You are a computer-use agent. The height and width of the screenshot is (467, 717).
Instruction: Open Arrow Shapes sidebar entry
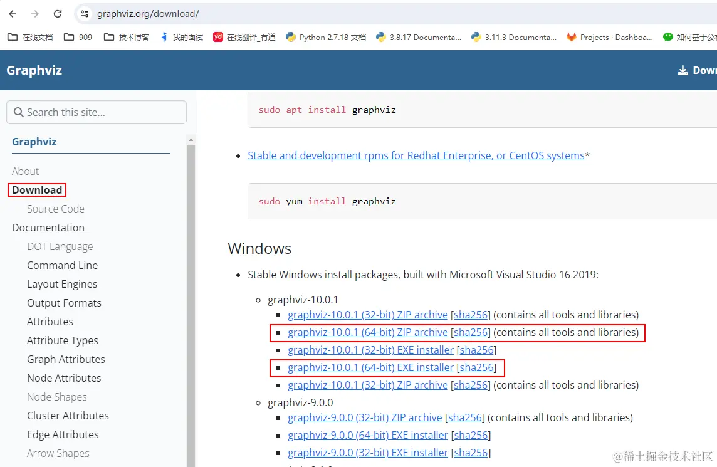point(58,453)
